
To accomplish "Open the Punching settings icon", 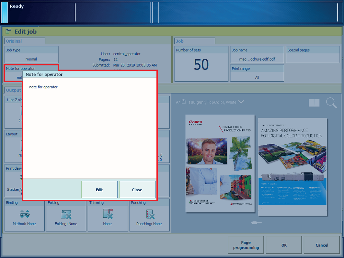I will [149, 214].
